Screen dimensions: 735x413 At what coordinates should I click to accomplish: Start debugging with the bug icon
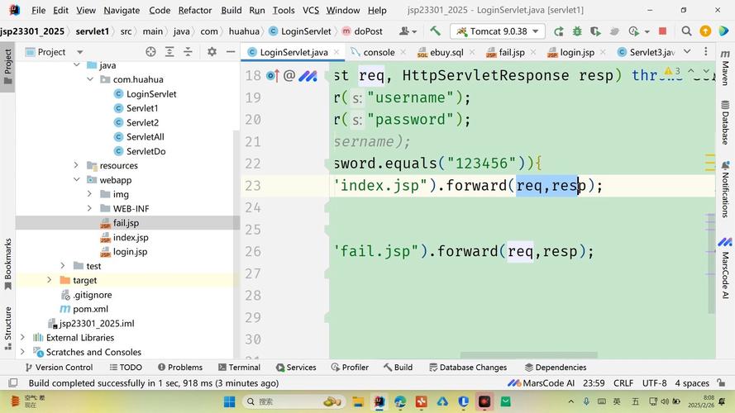click(x=575, y=31)
